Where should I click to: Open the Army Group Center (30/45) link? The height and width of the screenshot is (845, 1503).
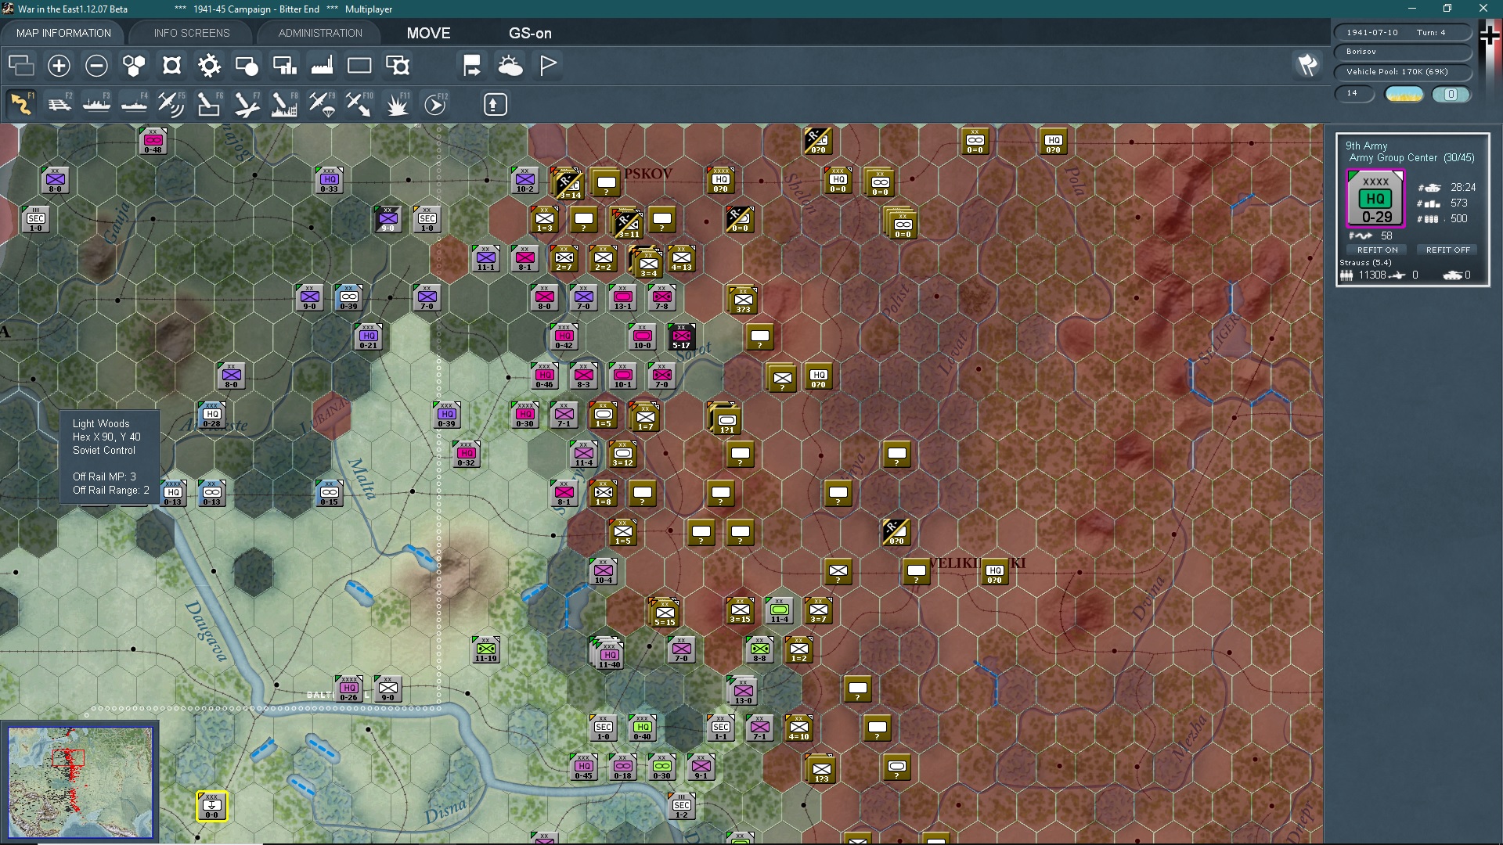[x=1411, y=158]
